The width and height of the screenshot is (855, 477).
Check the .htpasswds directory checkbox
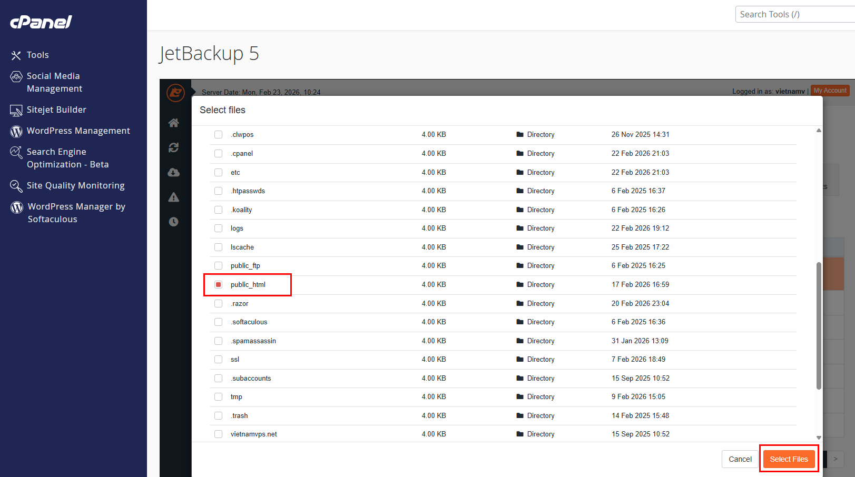[x=218, y=191]
